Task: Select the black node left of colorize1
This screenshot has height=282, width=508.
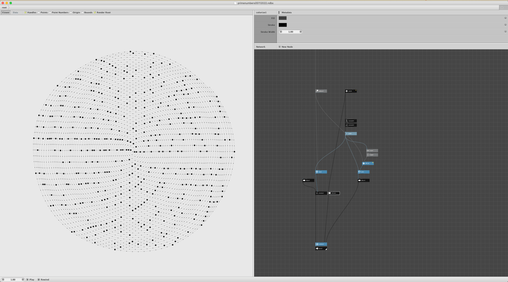Action: [x=321, y=193]
